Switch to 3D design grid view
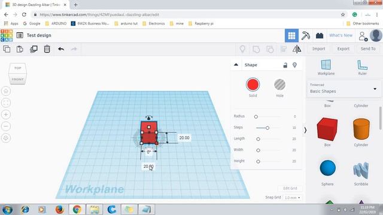Viewport: 383px width, 215px height. point(291,36)
